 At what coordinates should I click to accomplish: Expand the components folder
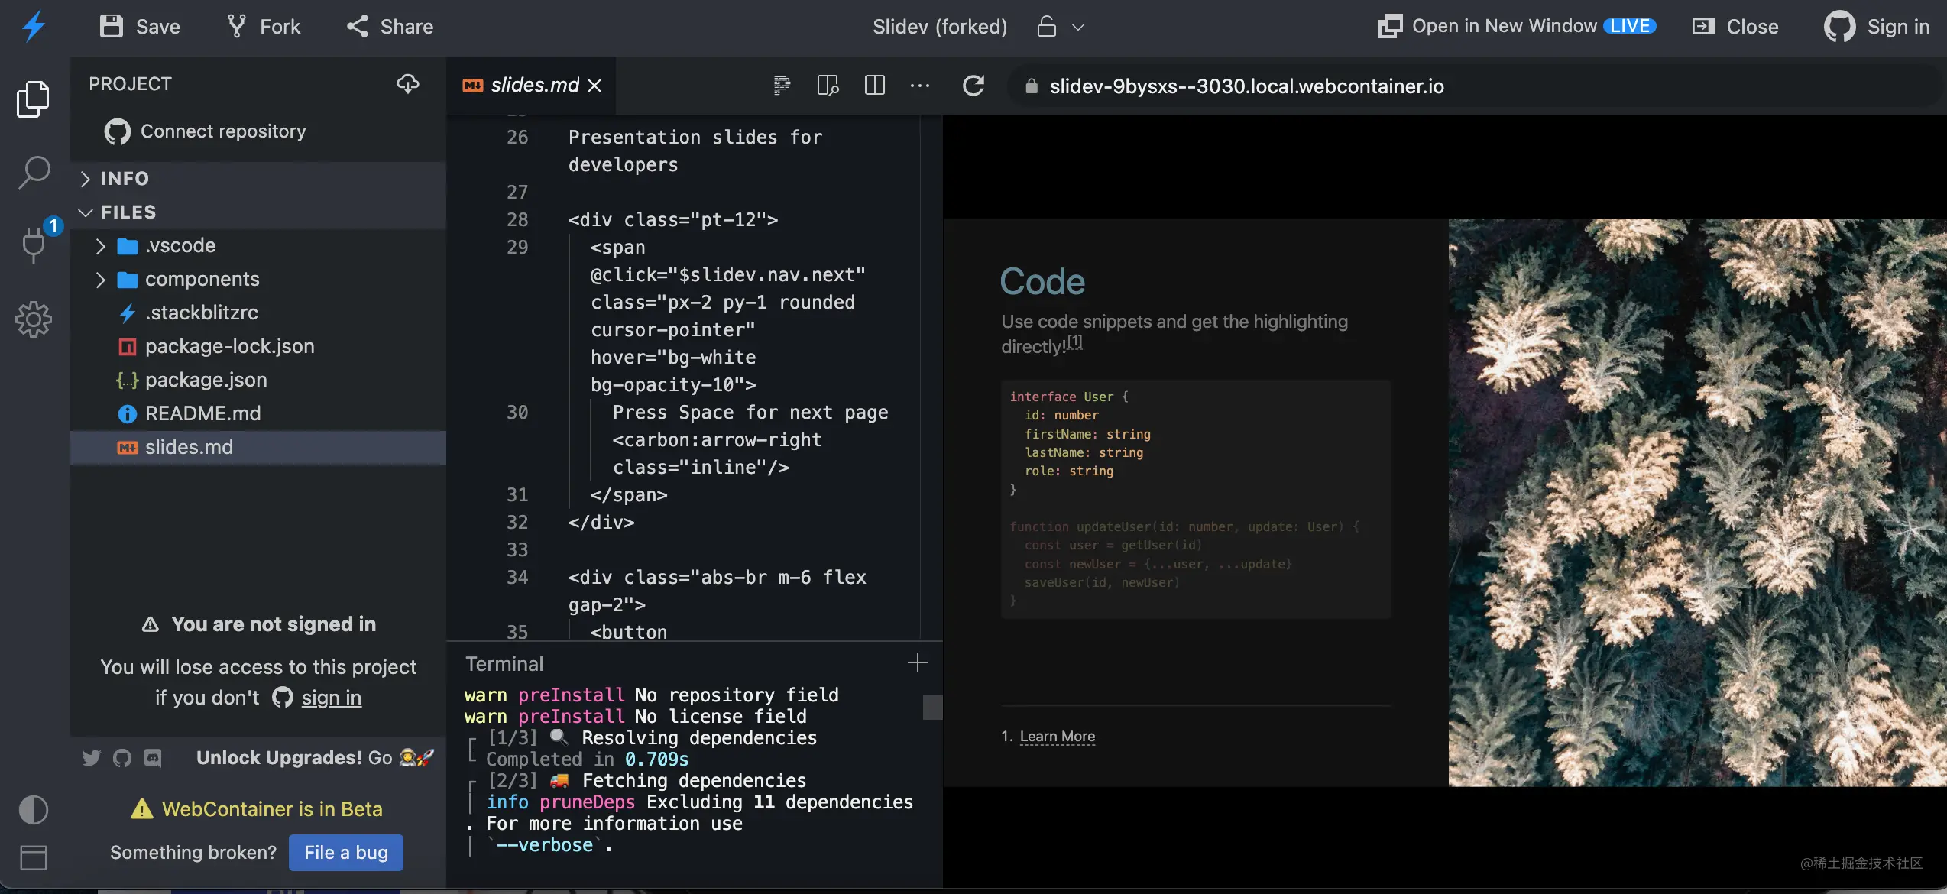coord(202,279)
